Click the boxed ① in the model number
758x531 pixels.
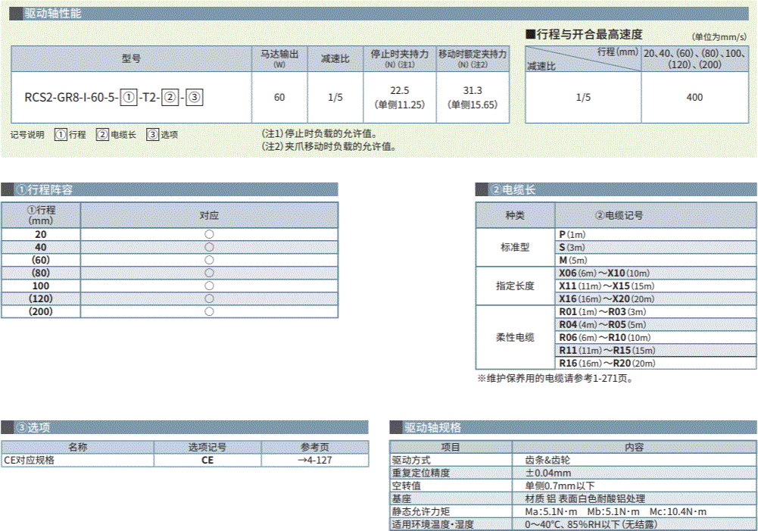coord(129,98)
